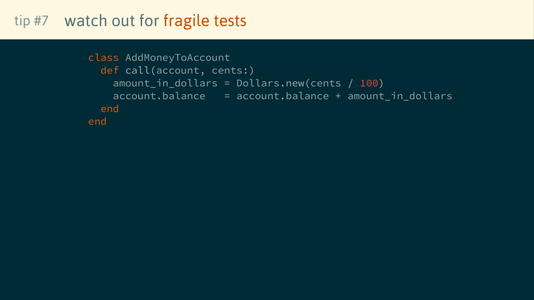Screen dimensions: 534x300
Task: Click the indented "end" closing the method
Action: click(x=110, y=109)
